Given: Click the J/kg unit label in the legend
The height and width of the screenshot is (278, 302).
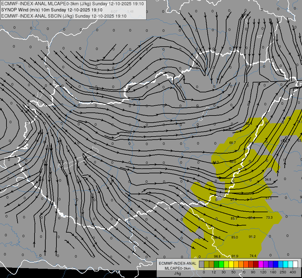Looking at the screenshot, I should point(178,273).
